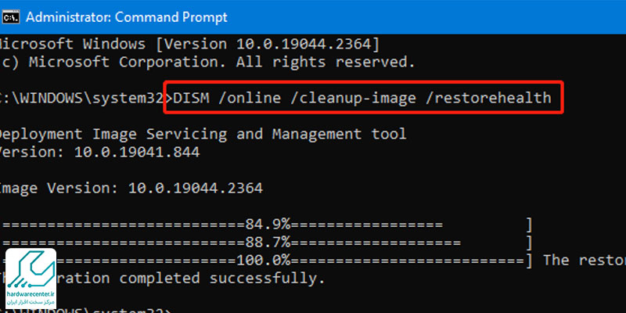Click the DISM /online /cleanup-image /restorehealth command
Screen dimensions: 626x313
tap(362, 98)
